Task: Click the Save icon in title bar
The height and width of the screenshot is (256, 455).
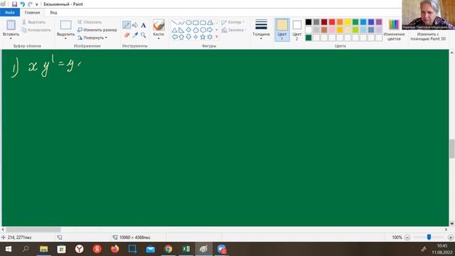Action: [x=14, y=4]
